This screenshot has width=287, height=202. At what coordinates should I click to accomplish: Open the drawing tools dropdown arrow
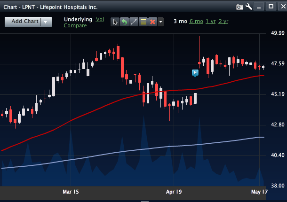click(160, 22)
